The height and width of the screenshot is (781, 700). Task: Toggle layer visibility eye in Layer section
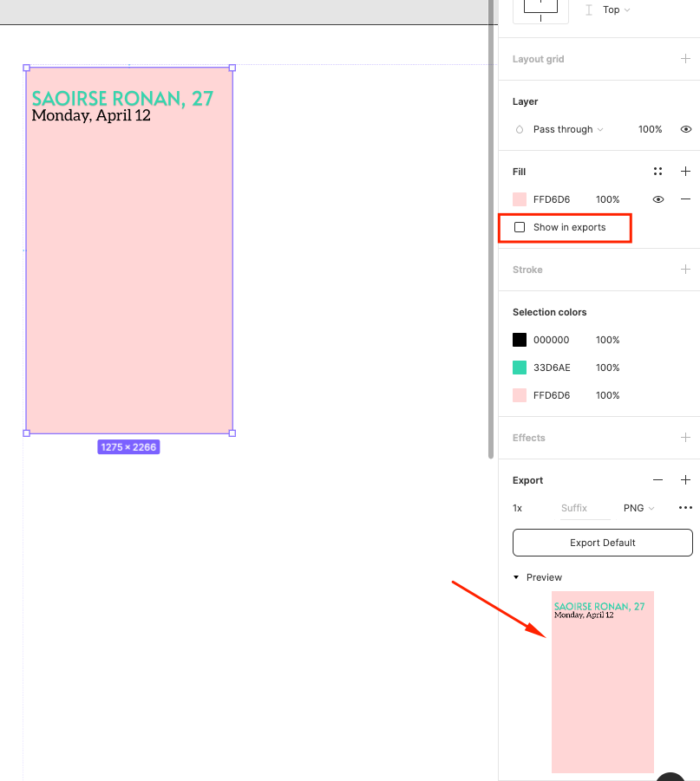(x=686, y=129)
